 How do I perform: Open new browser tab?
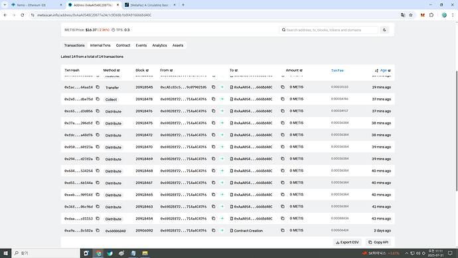[183, 5]
